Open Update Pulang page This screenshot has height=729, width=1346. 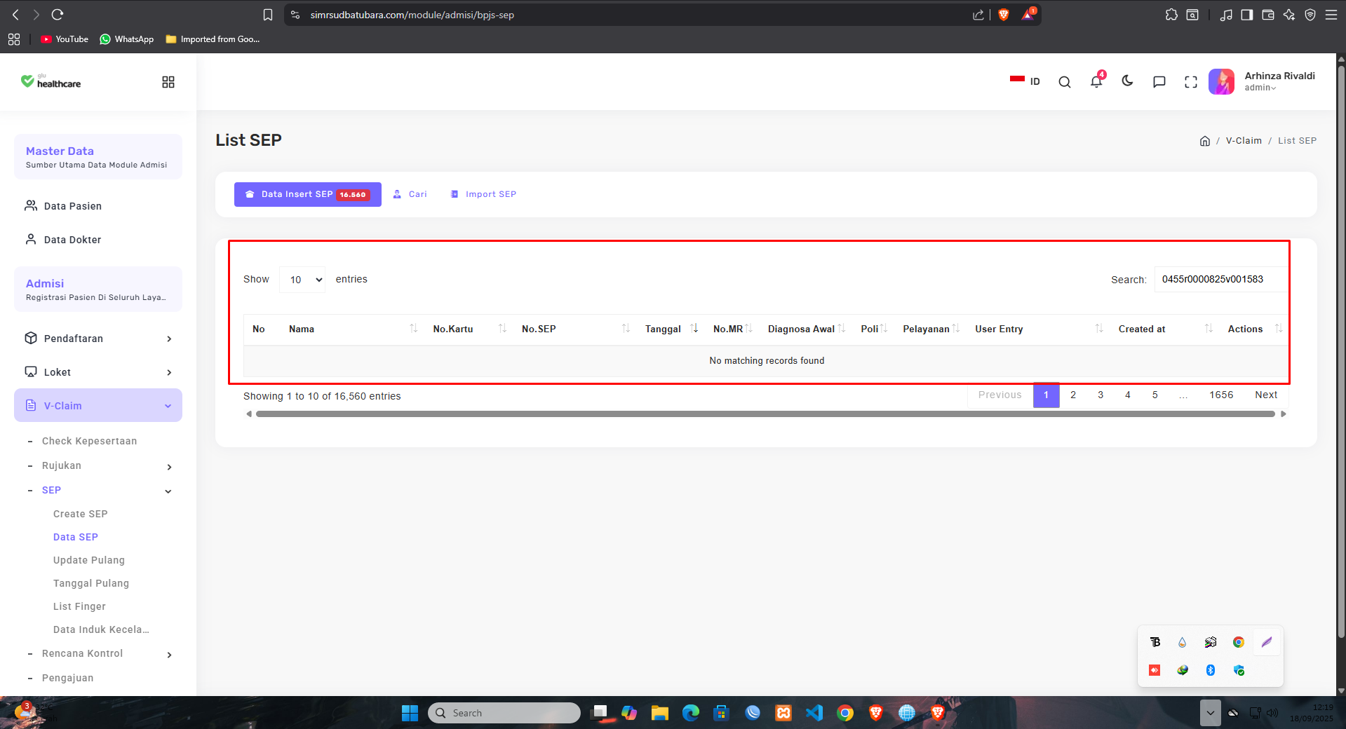[89, 560]
